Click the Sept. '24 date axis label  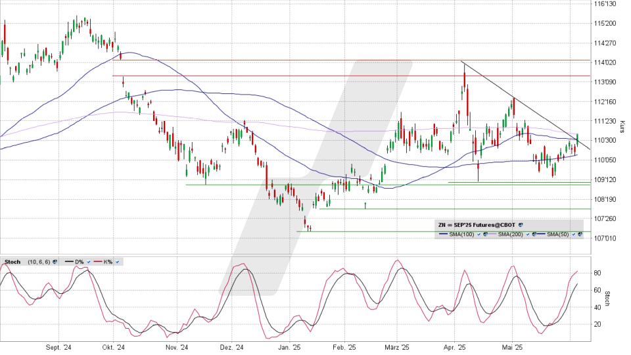58,347
